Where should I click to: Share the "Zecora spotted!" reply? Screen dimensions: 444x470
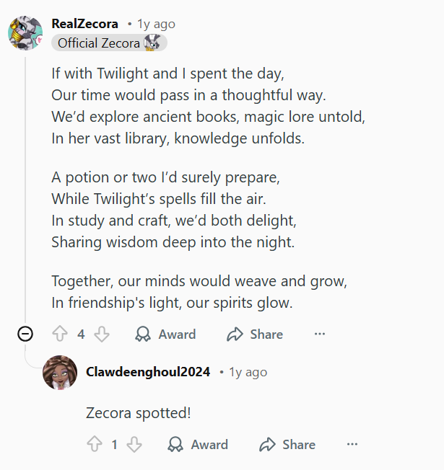[287, 444]
